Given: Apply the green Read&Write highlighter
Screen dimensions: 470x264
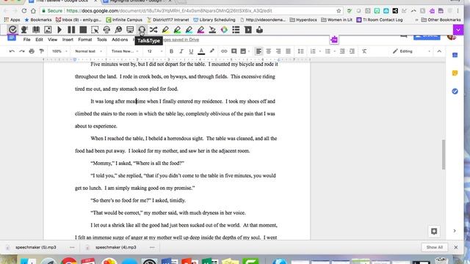Looking at the screenshot, I should 177,29.
